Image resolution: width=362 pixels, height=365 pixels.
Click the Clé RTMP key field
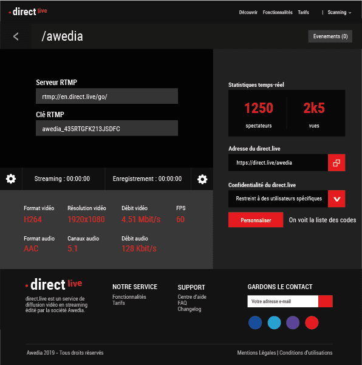point(107,128)
